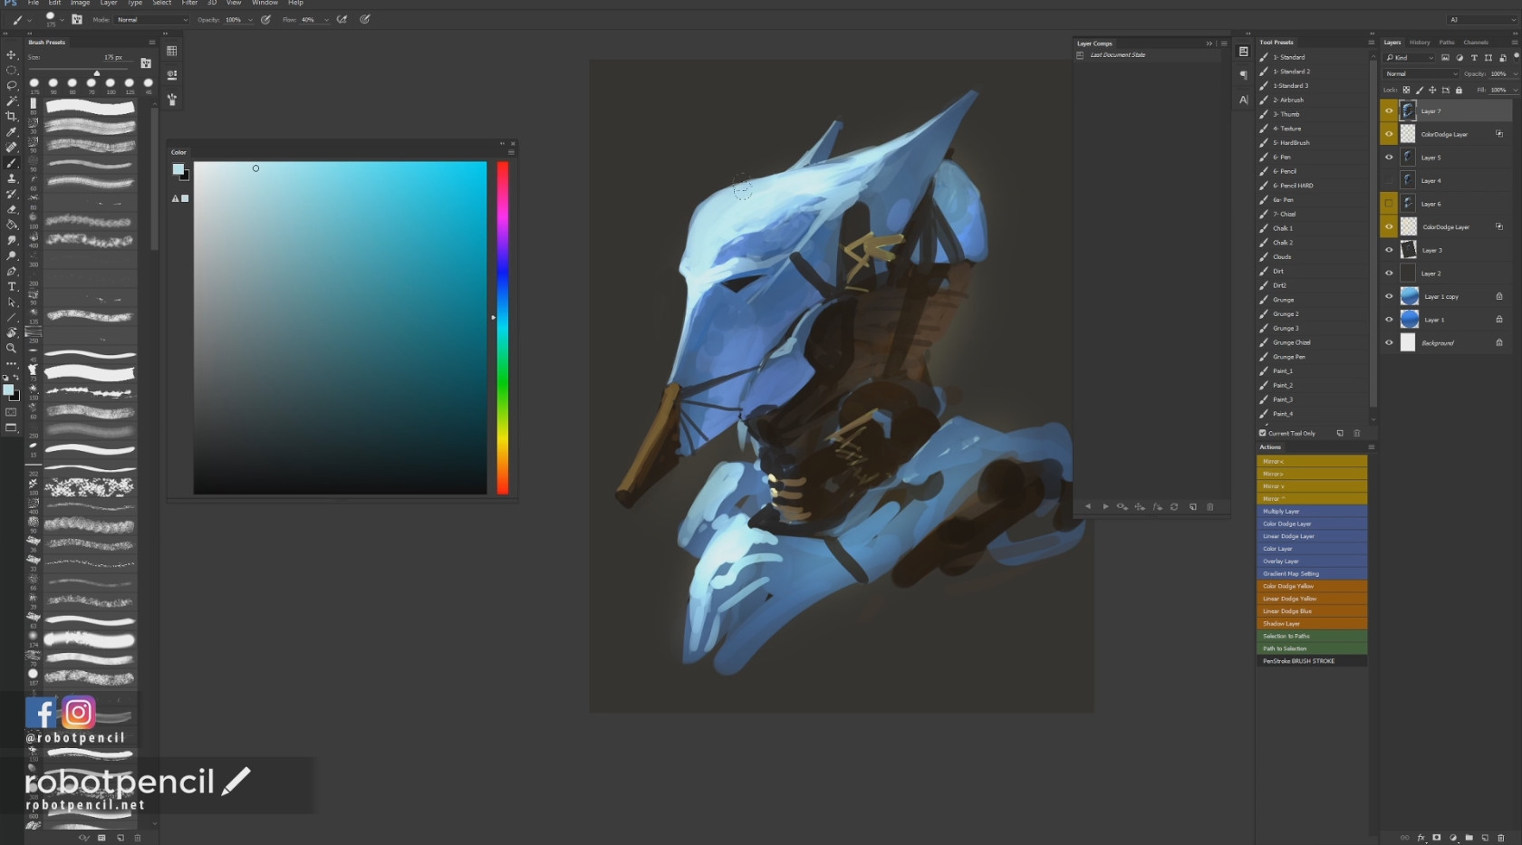Image resolution: width=1522 pixels, height=845 pixels.
Task: Open Actions panel menu
Action: point(1372,447)
